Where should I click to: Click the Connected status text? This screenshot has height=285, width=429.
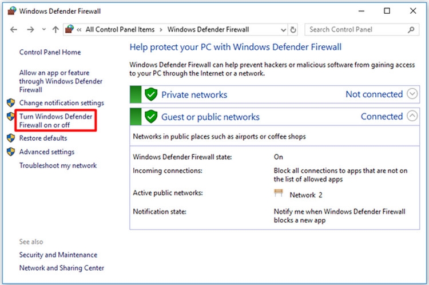[x=382, y=116]
